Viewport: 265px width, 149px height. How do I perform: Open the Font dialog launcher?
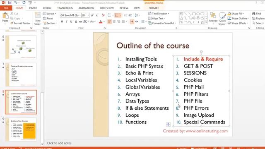[105, 28]
